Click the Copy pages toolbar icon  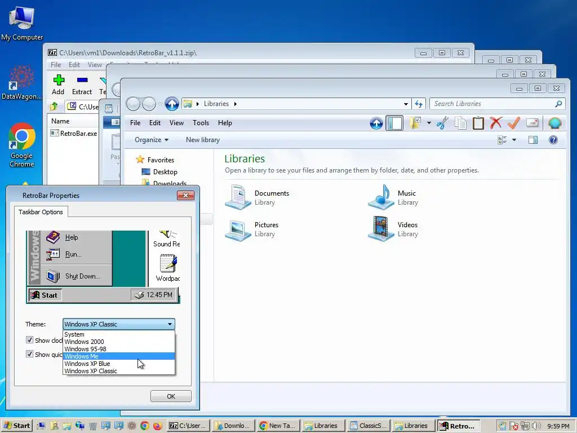(x=460, y=123)
